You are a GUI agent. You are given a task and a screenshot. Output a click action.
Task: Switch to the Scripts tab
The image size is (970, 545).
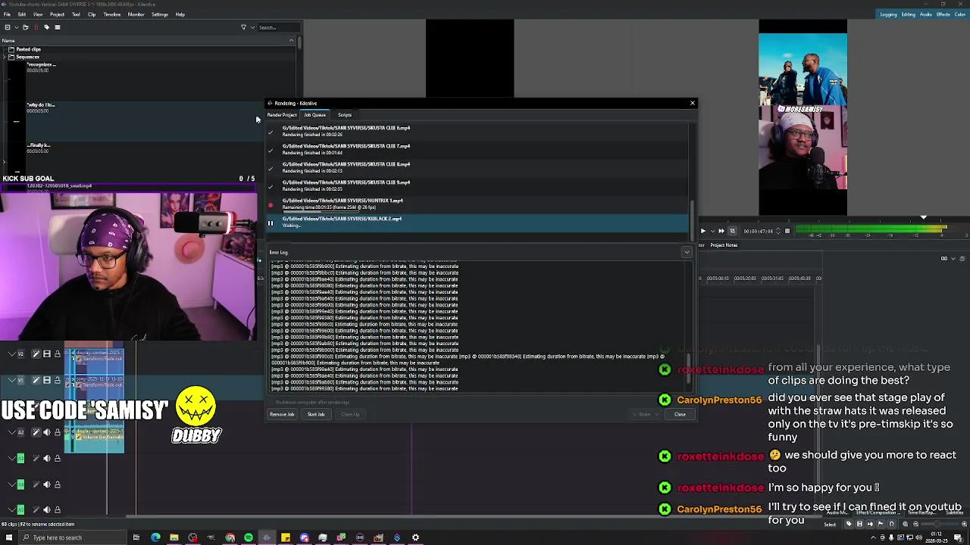pyautogui.click(x=345, y=115)
